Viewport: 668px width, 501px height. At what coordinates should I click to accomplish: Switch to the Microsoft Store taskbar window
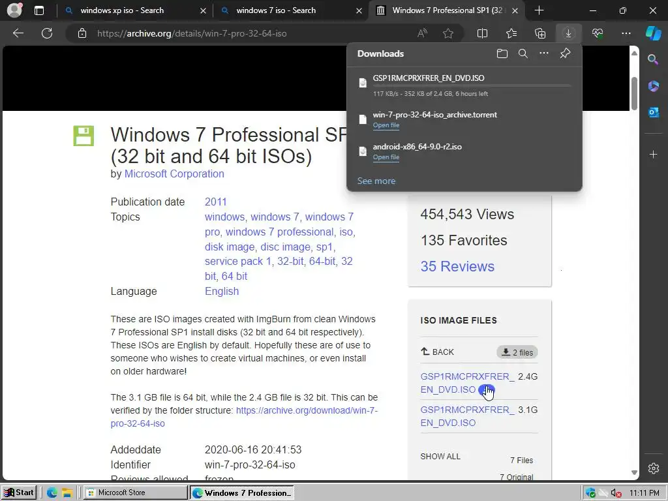(134, 493)
